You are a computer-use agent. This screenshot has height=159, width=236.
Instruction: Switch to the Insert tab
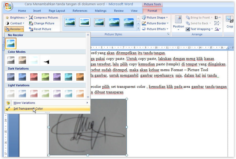37,11
